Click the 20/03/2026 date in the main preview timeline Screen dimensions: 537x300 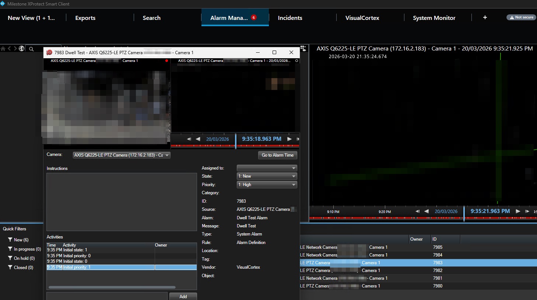coord(446,211)
